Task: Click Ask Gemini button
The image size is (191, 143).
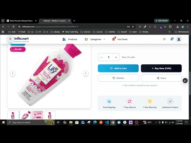Action: tap(162, 21)
